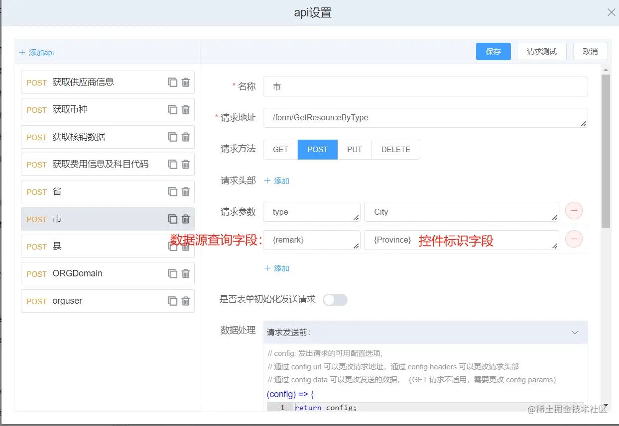
Task: Remove the {remark}/{Province} parameter row
Action: point(573,239)
